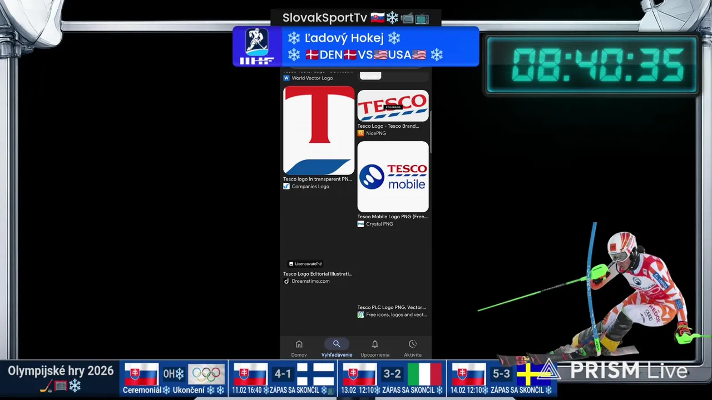Tap the bell icon in bottom navigation
Viewport: 712px width, 400px height.
375,344
